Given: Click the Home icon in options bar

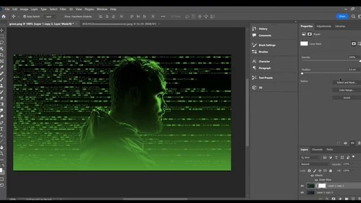Looking at the screenshot, I should coord(3,16).
